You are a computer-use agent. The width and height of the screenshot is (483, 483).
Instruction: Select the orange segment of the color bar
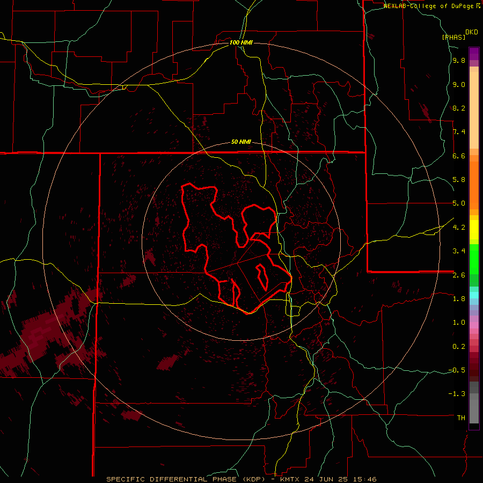click(x=474, y=185)
